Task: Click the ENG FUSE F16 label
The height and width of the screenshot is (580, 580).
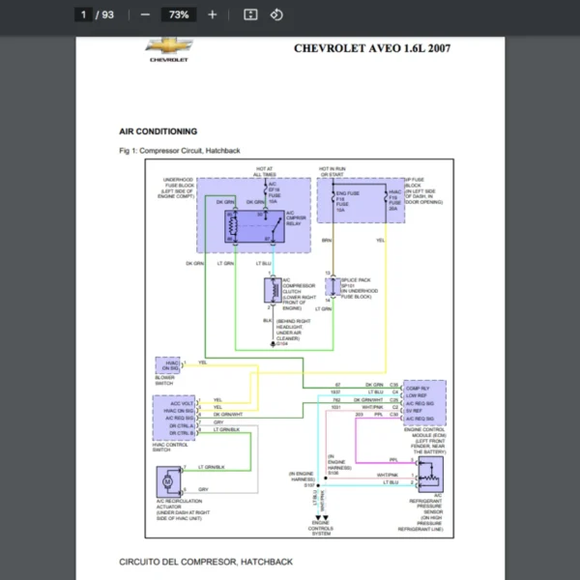Action: [x=348, y=202]
